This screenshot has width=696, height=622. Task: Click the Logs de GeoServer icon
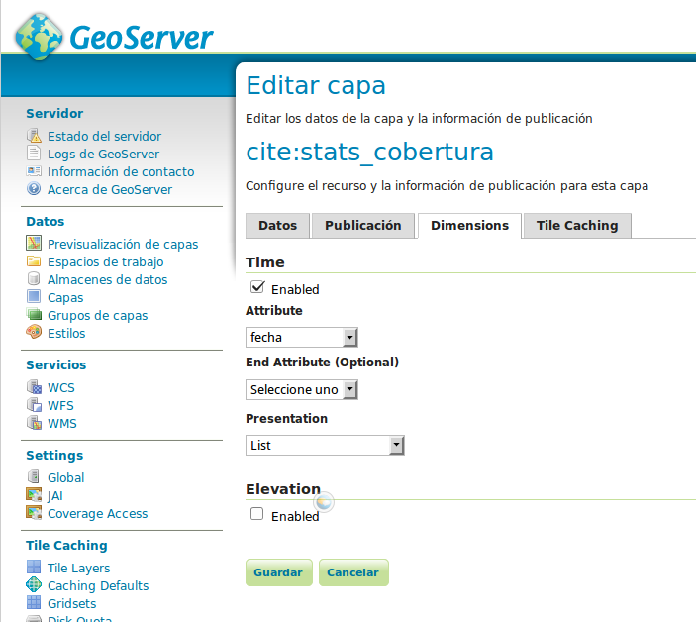click(34, 155)
